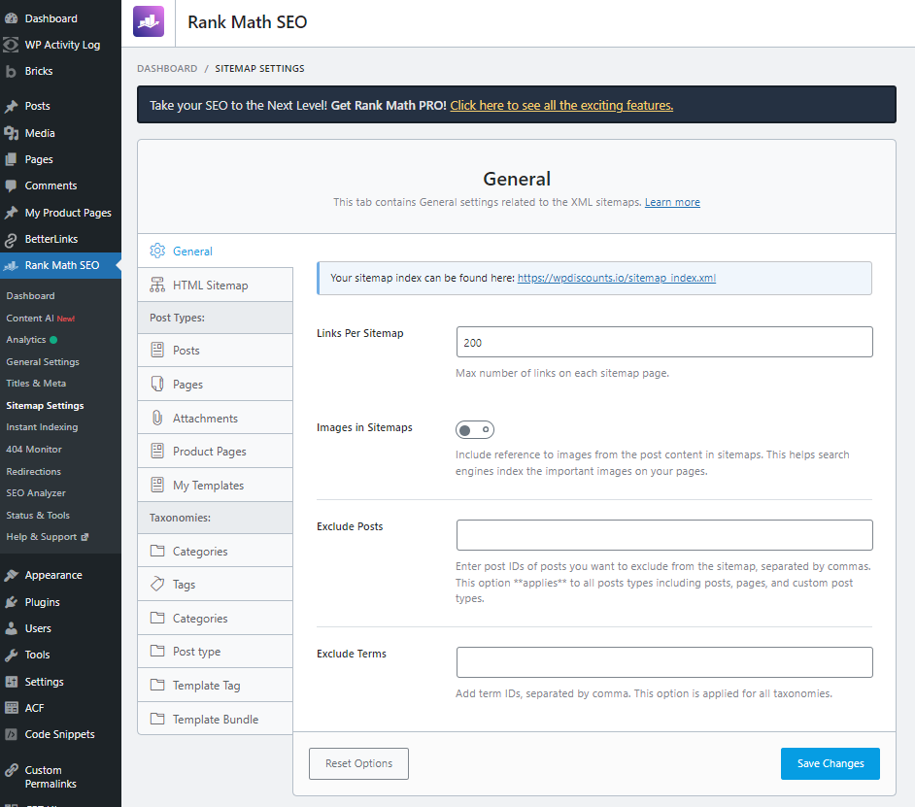Open Content AI submenu item
This screenshot has width=915, height=807.
tap(40, 318)
